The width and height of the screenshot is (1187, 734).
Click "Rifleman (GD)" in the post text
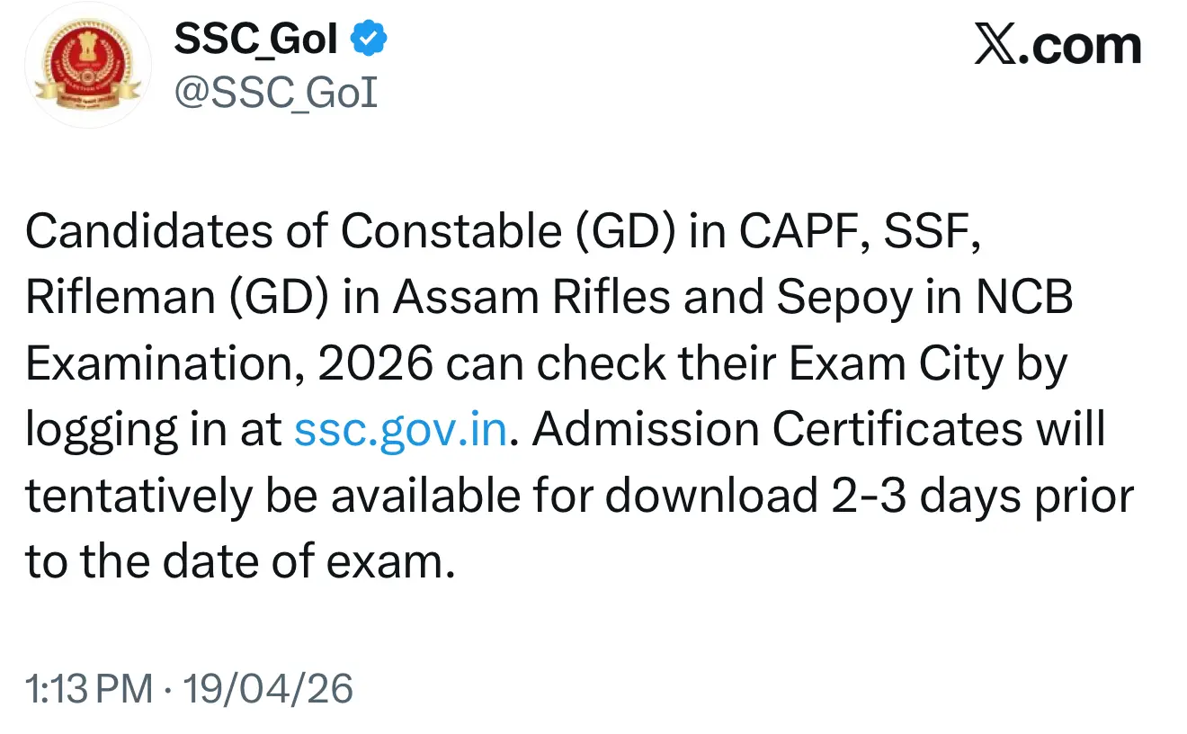click(x=174, y=299)
